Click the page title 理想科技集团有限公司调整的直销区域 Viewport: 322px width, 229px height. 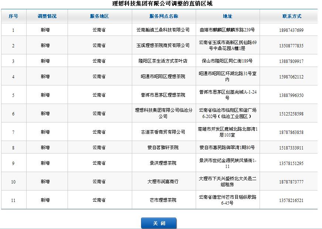coord(162,4)
